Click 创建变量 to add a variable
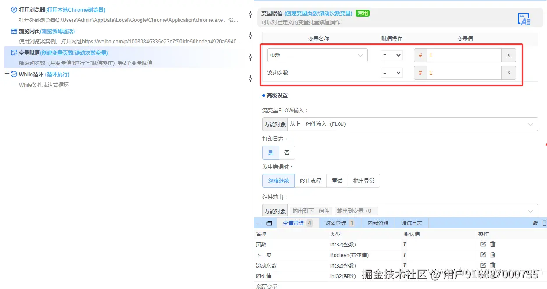The image size is (547, 289). click(x=266, y=286)
